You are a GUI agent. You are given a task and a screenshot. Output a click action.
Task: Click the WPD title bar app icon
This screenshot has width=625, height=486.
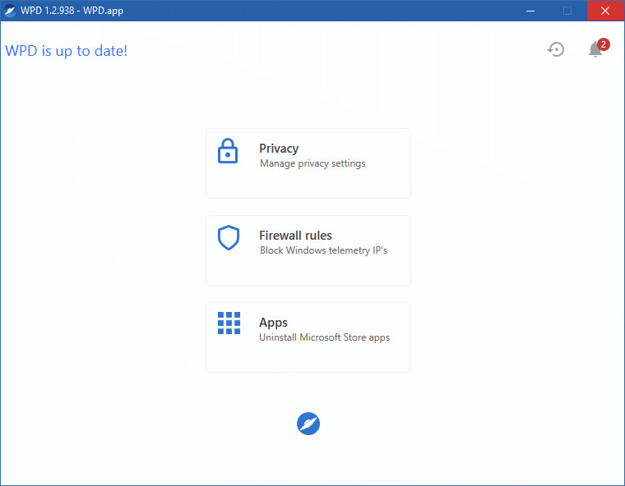point(10,11)
